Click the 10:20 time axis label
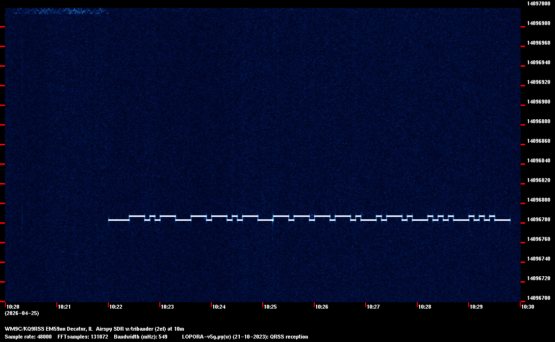Screen dimensions: 555x342 (12, 307)
